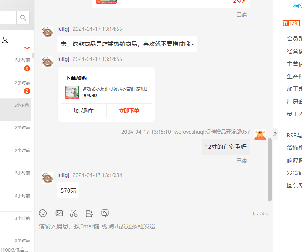Open conversation with 2 unread messages
This screenshot has width=302, height=252.
pos(16,88)
